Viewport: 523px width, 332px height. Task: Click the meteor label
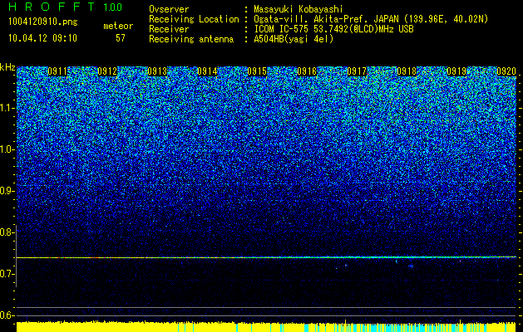(118, 26)
